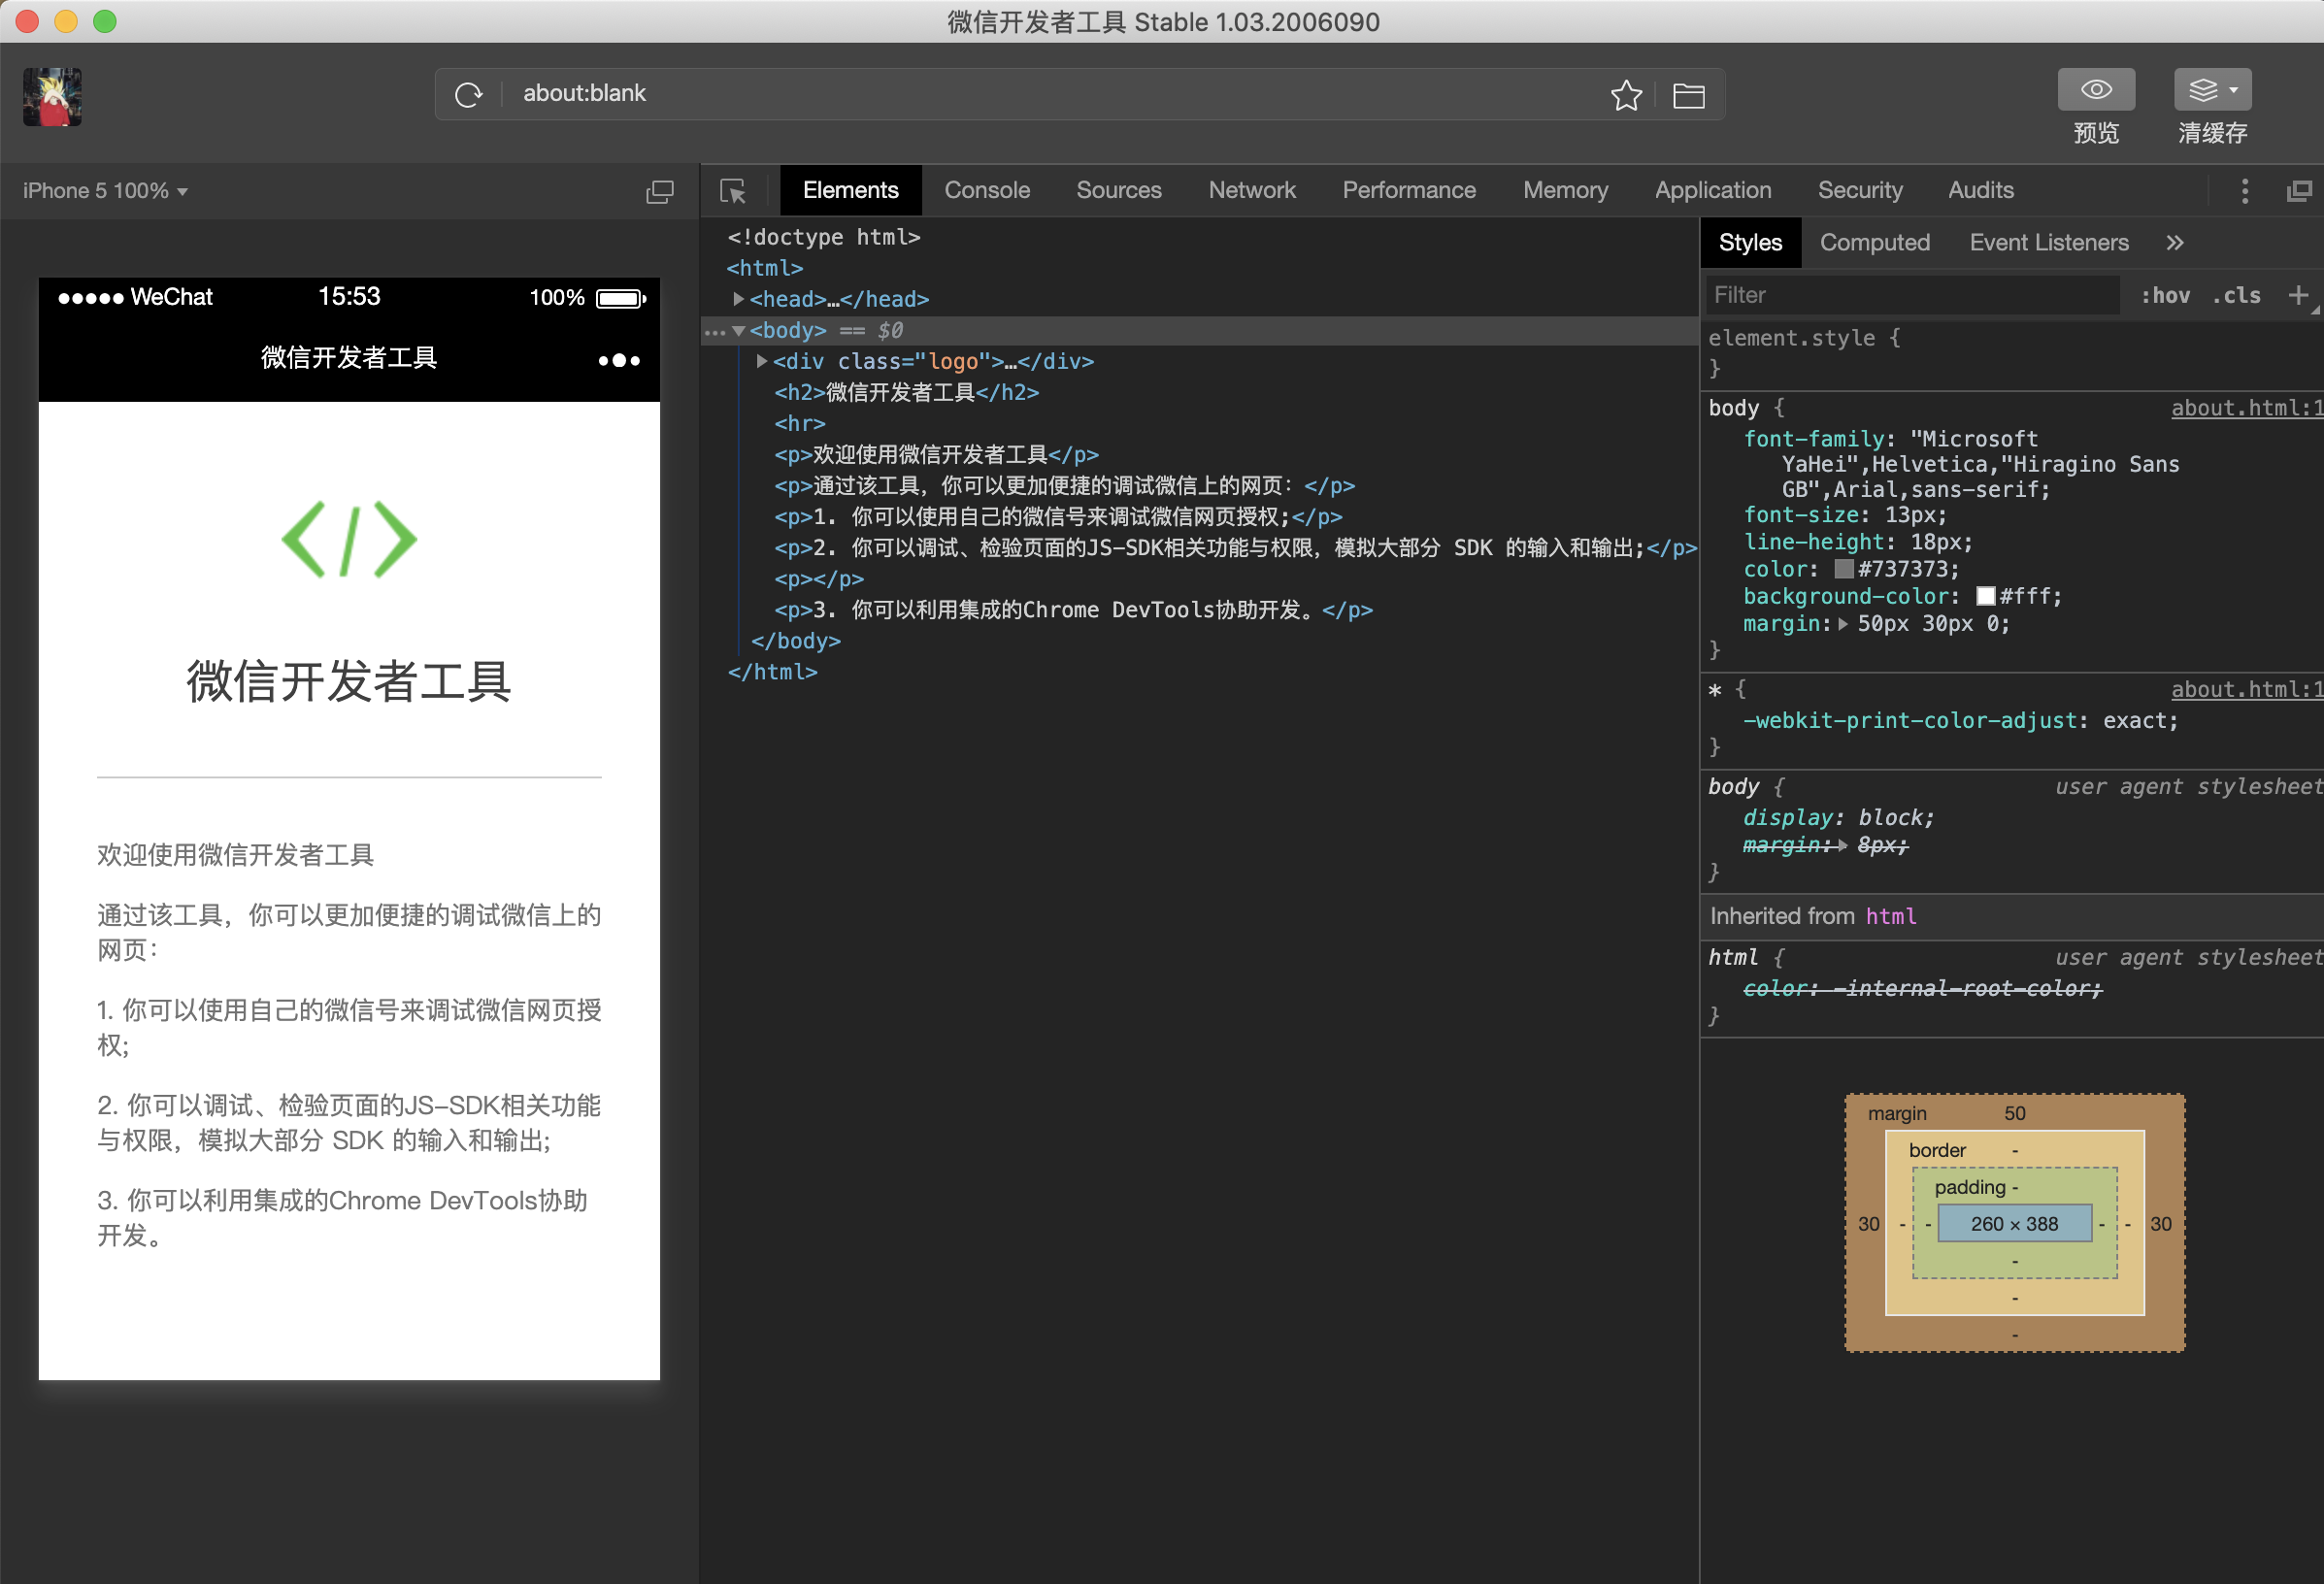
Task: Click box model top margin value 50
Action: click(x=2014, y=1113)
